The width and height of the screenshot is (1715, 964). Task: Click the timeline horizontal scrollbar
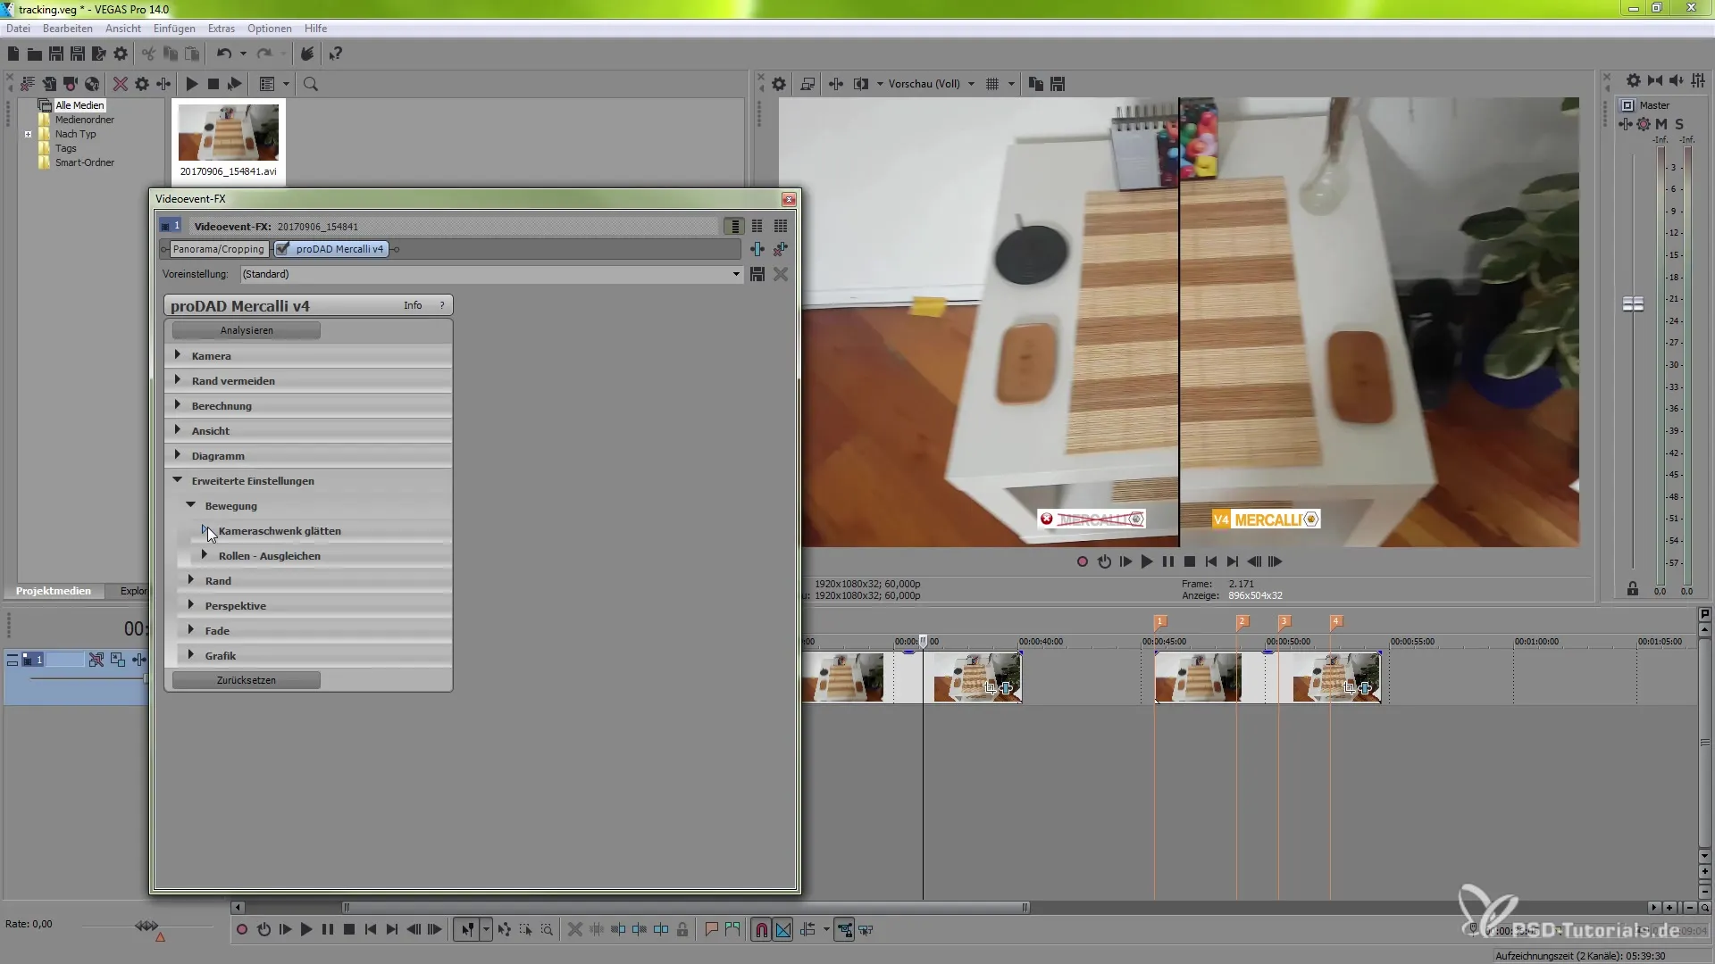click(686, 908)
